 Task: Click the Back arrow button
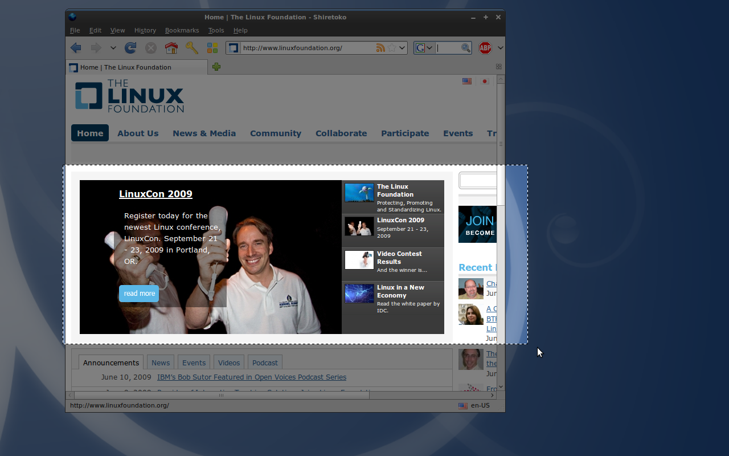pos(76,48)
